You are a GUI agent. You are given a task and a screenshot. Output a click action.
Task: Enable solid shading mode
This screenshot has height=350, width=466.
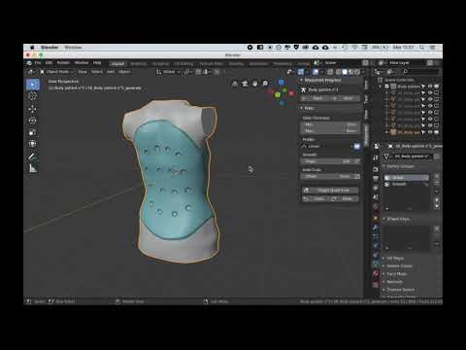click(345, 72)
